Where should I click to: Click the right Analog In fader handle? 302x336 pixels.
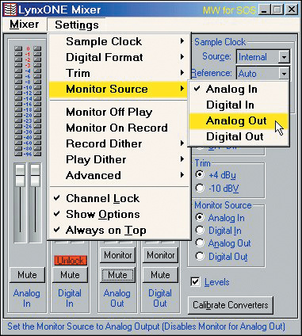(x=36, y=175)
